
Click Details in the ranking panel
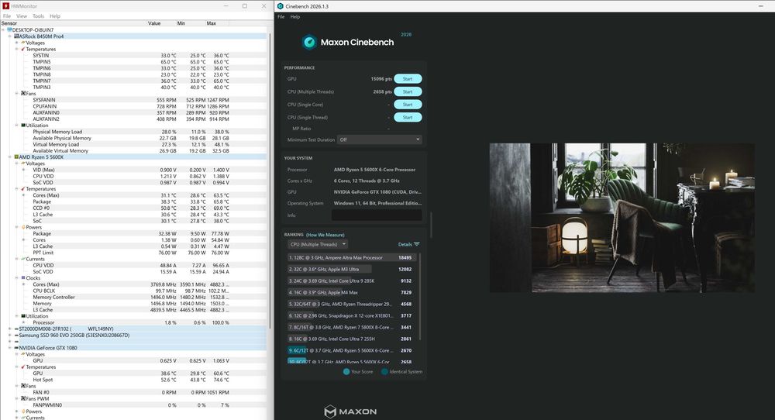[405, 244]
